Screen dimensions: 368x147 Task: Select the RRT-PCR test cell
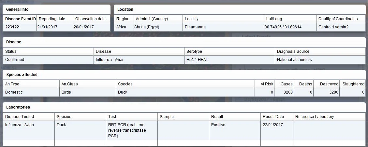pos(132,131)
